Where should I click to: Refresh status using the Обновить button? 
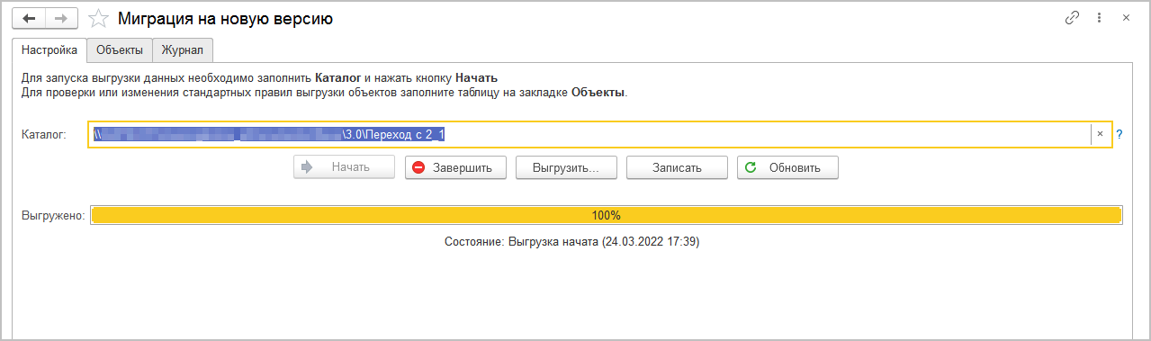tap(787, 167)
